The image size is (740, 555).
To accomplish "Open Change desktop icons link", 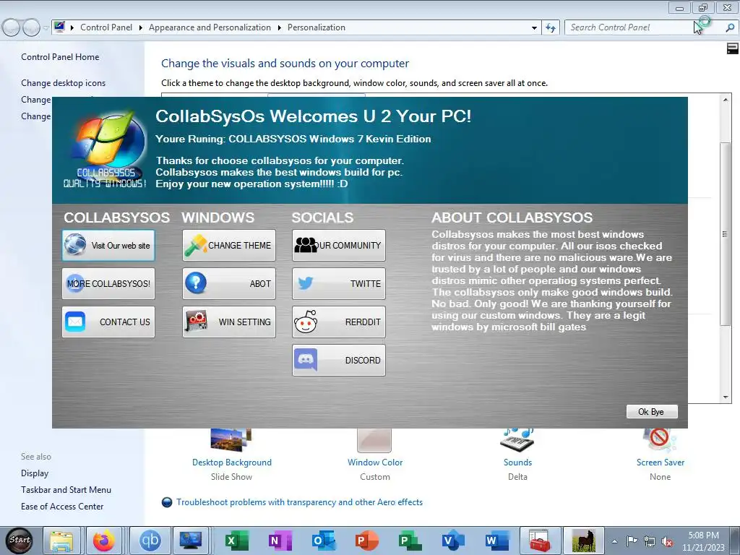I will coord(64,82).
